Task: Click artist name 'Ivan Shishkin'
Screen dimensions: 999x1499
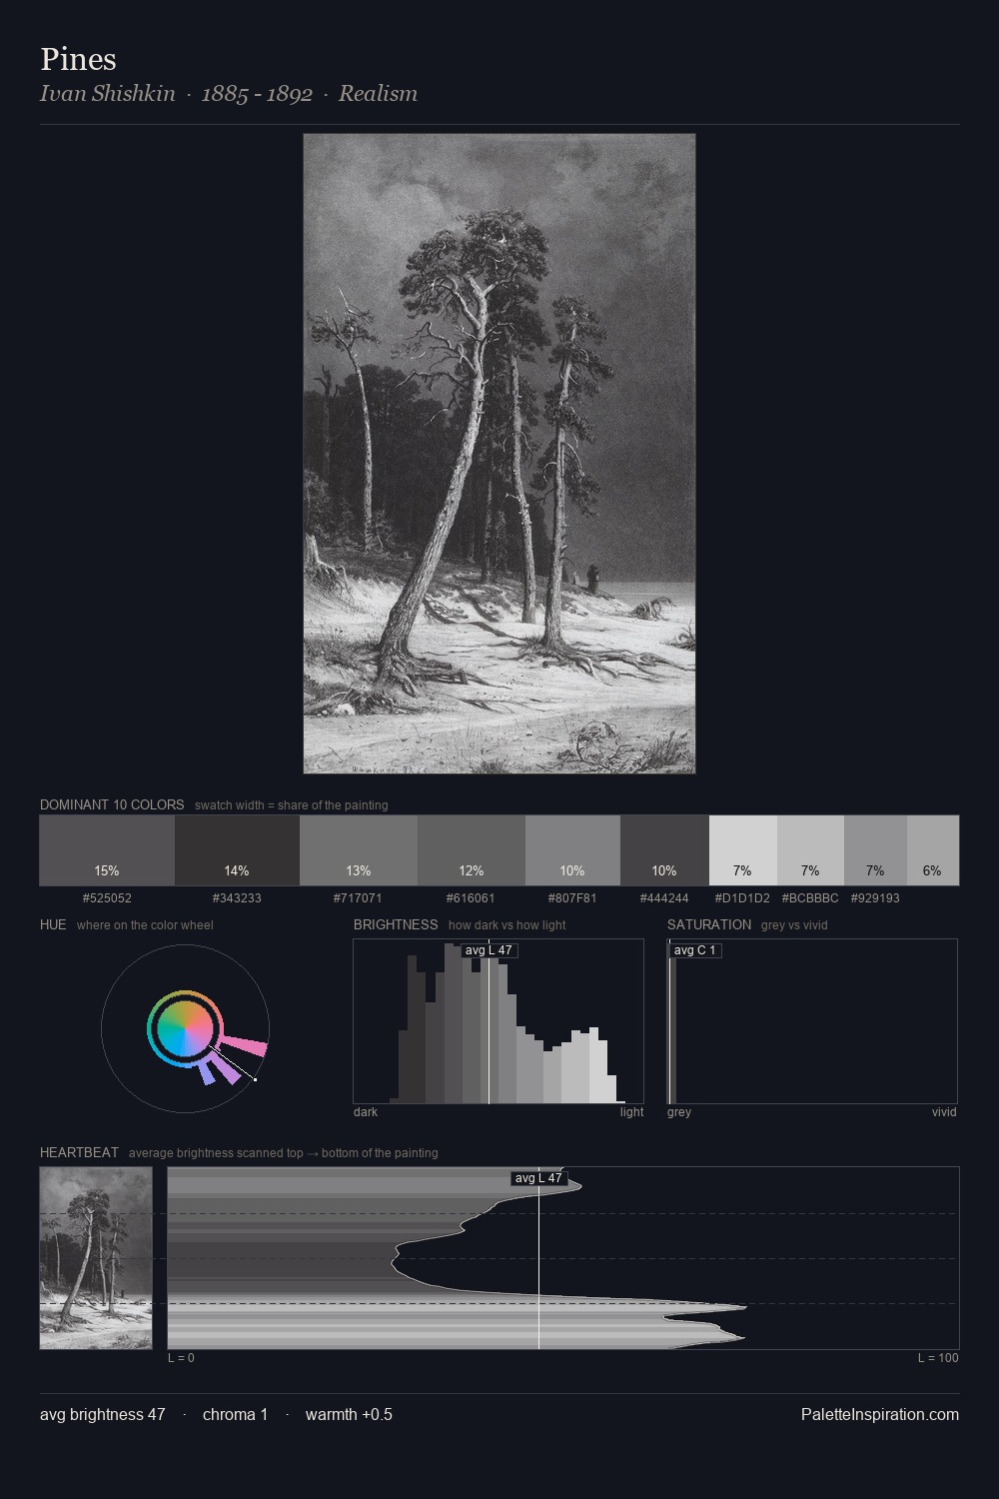Action: point(108,93)
